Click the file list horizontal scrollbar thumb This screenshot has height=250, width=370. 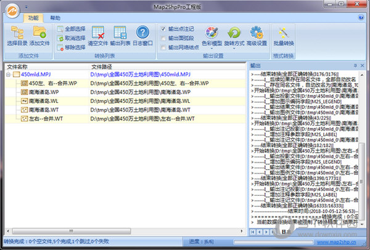(72, 231)
